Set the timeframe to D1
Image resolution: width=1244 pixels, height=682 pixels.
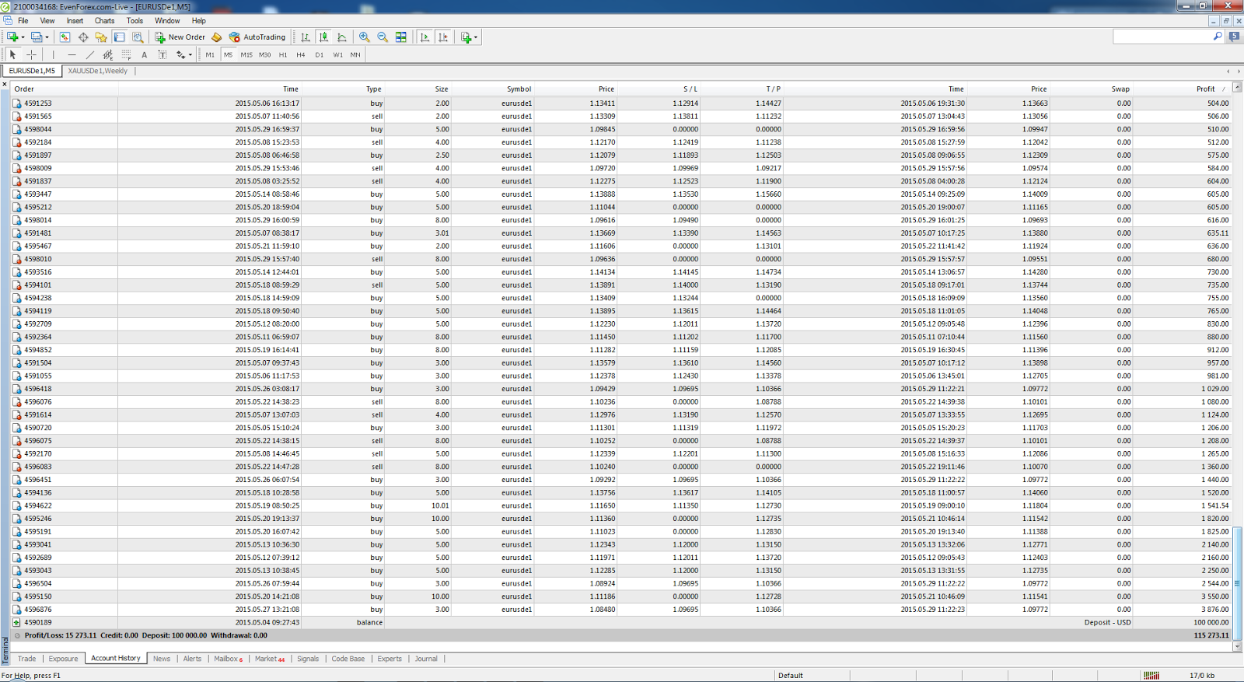tap(319, 54)
